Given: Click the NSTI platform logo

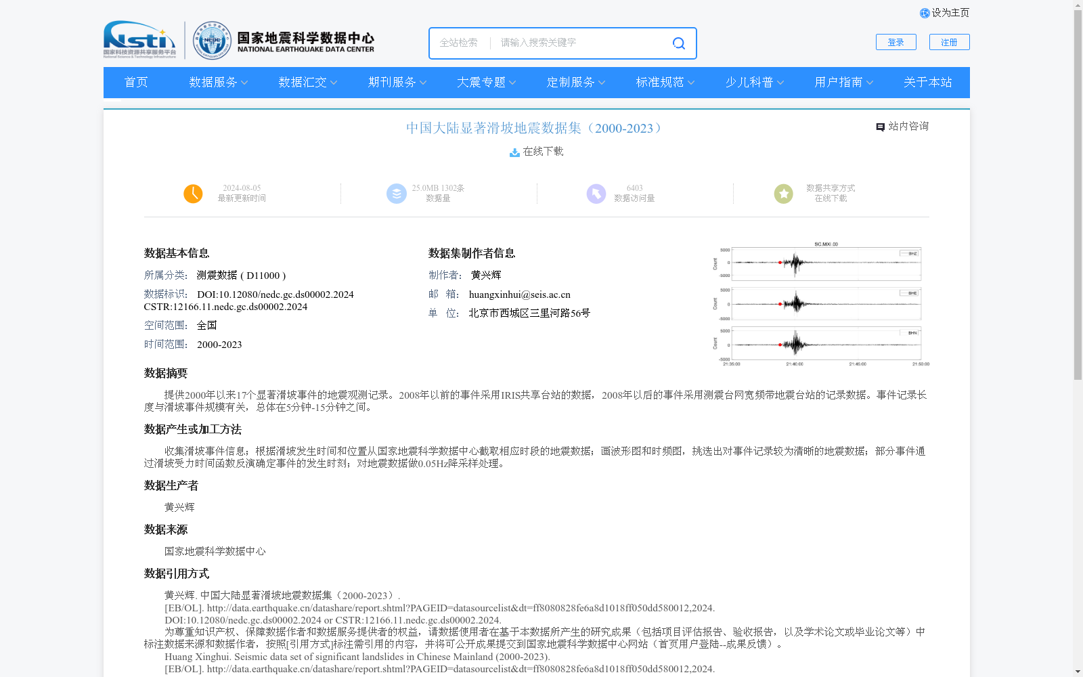Looking at the screenshot, I should pyautogui.click(x=139, y=39).
